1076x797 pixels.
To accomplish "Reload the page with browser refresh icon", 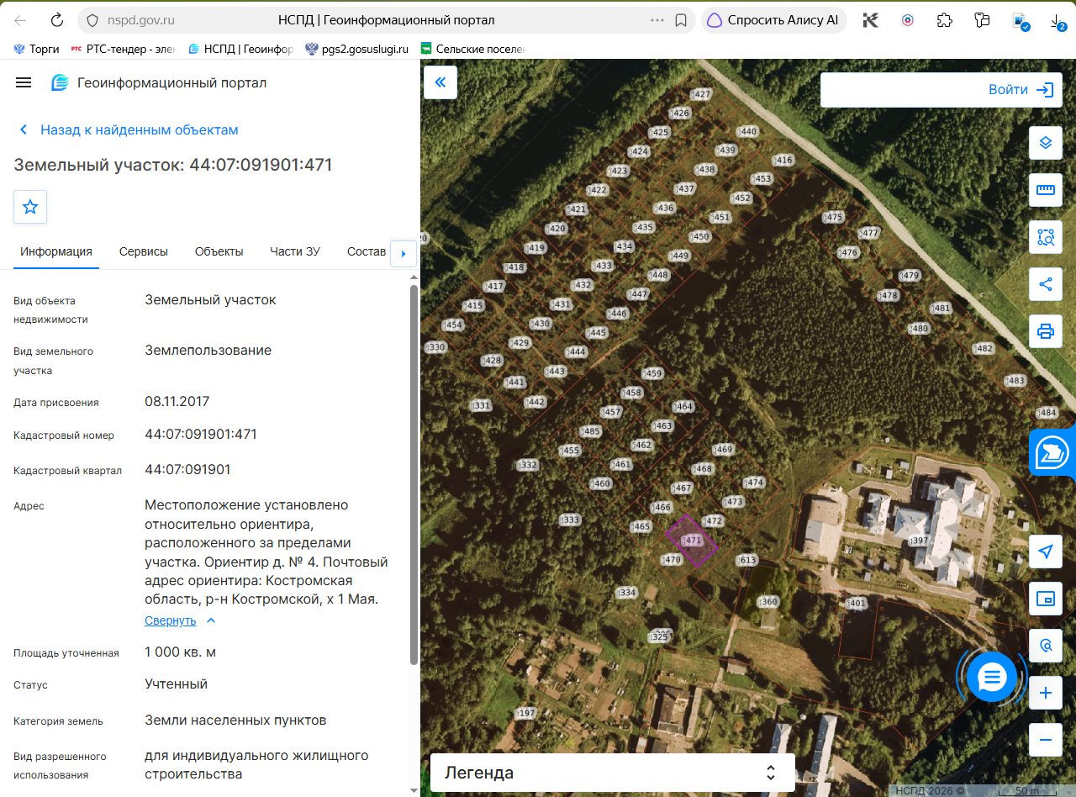I will tap(57, 20).
